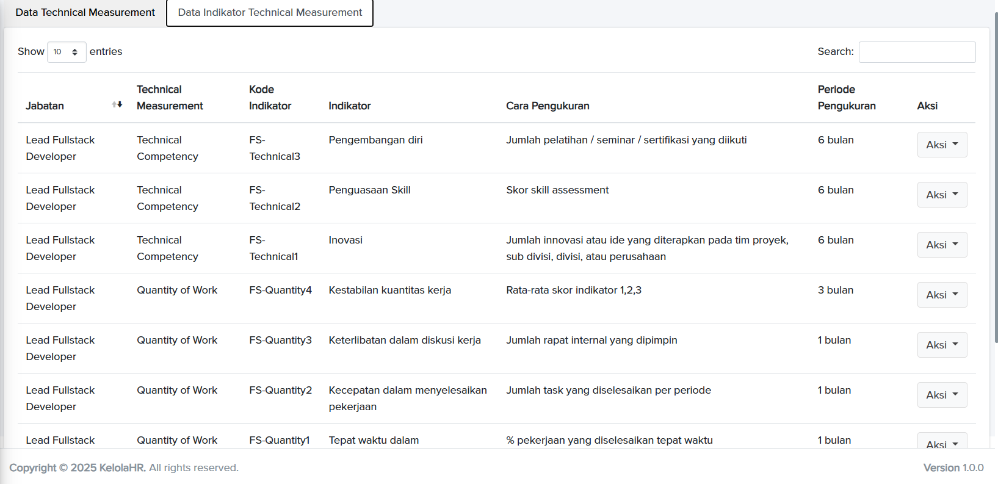The image size is (998, 484).
Task: Click the Pengembangan diri indicator cell
Action: (x=375, y=140)
